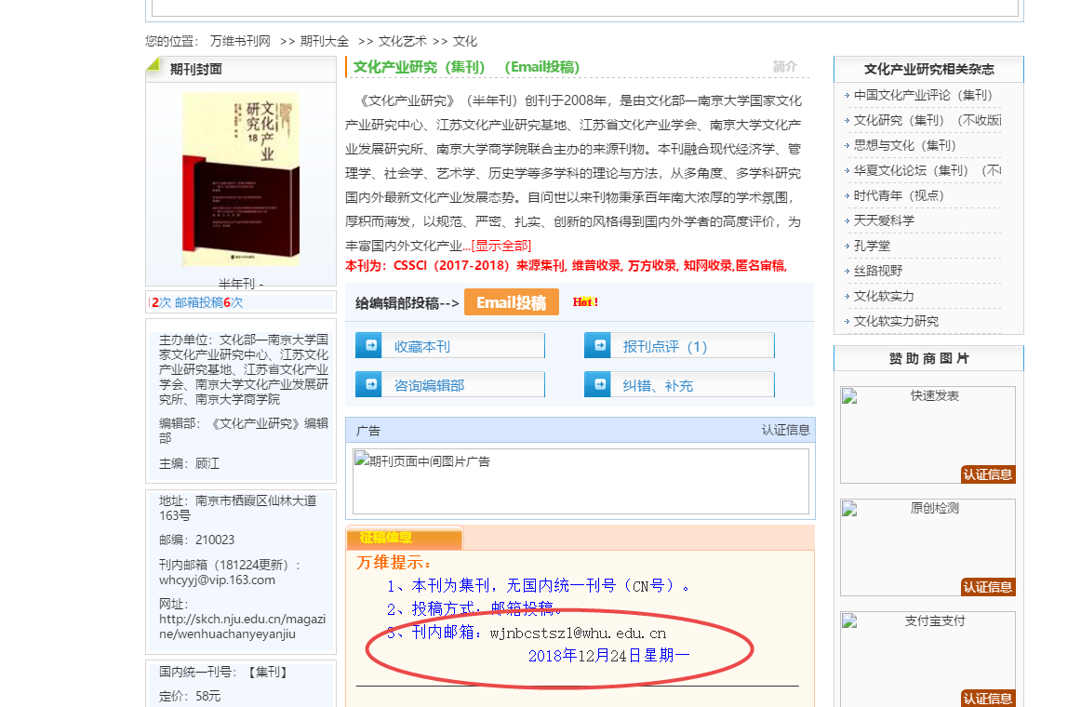The image size is (1081, 707).
Task: Click the journal cover thumbnail
Action: click(241, 180)
